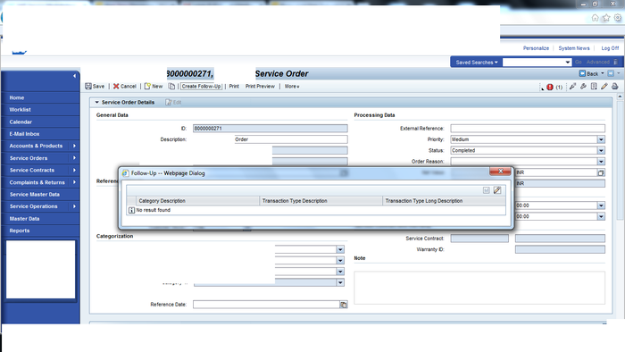Click the main page vertical scrollbar
The image size is (625, 352).
[x=620, y=159]
